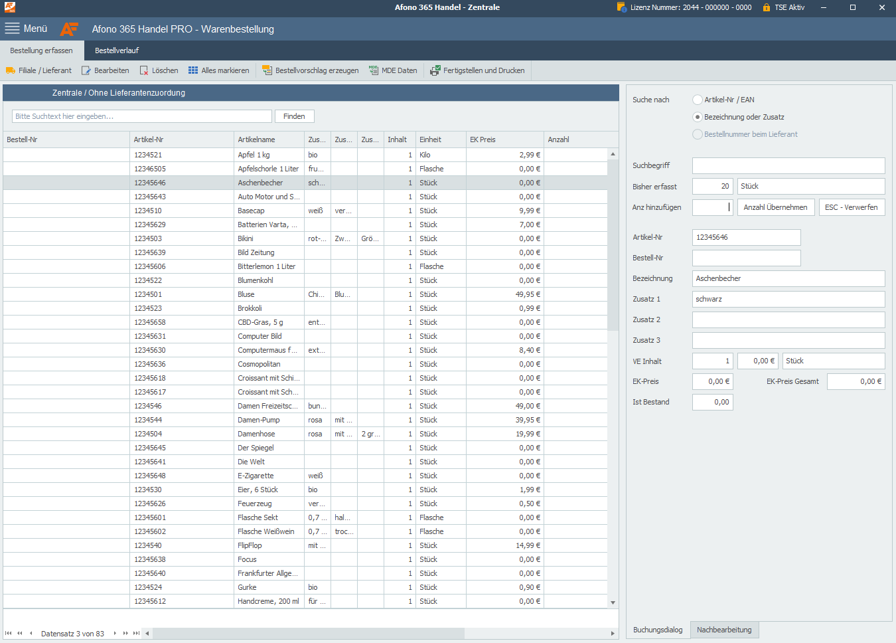Viewport: 896px width, 643px height.
Task: Select all with Alles markieren icon
Action: tap(193, 70)
